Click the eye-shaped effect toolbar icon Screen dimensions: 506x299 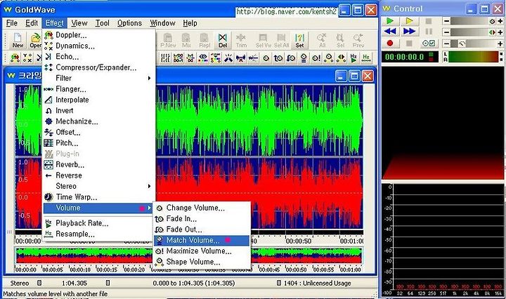click(203, 58)
